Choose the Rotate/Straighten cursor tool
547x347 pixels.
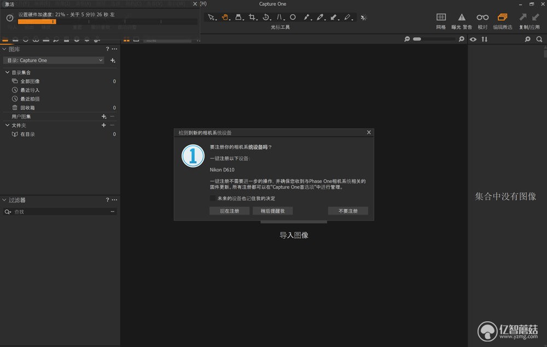click(266, 17)
